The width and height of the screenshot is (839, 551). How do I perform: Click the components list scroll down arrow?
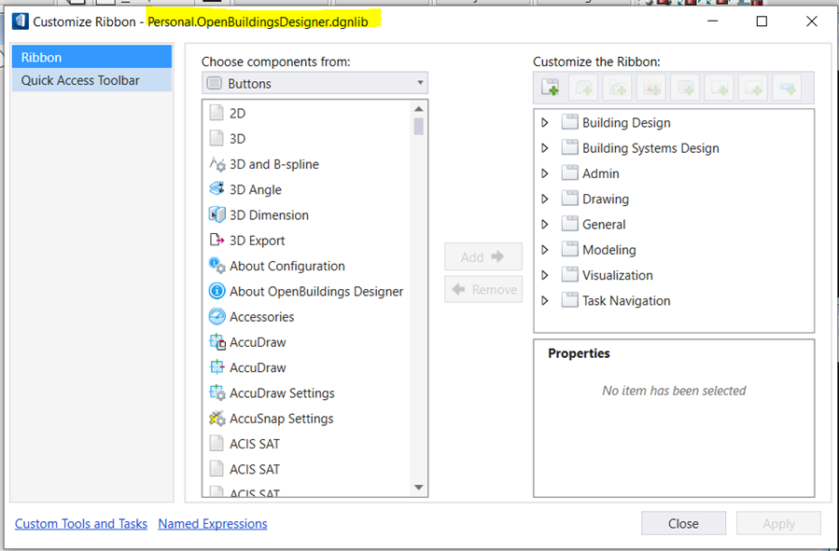pyautogui.click(x=418, y=488)
